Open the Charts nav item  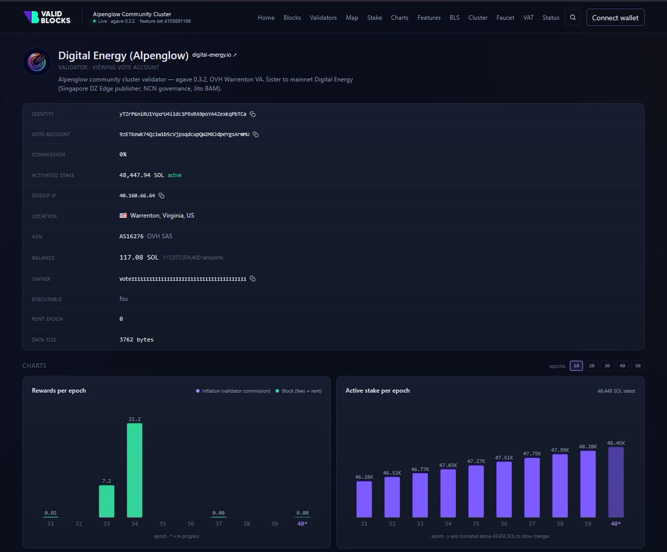click(x=400, y=18)
